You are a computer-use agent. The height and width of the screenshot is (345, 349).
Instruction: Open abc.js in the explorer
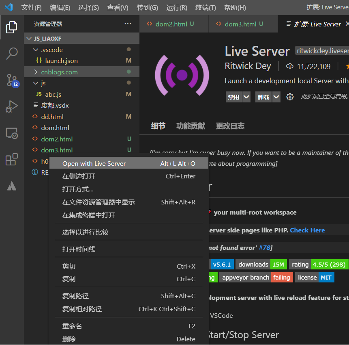[x=82, y=94]
